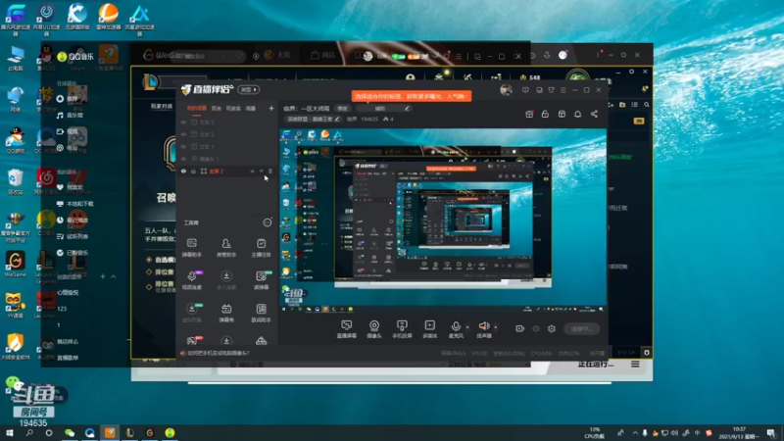Screen dimensions: 784x441
Task: Toggle visibility of 文本 2 source
Action: 183,134
